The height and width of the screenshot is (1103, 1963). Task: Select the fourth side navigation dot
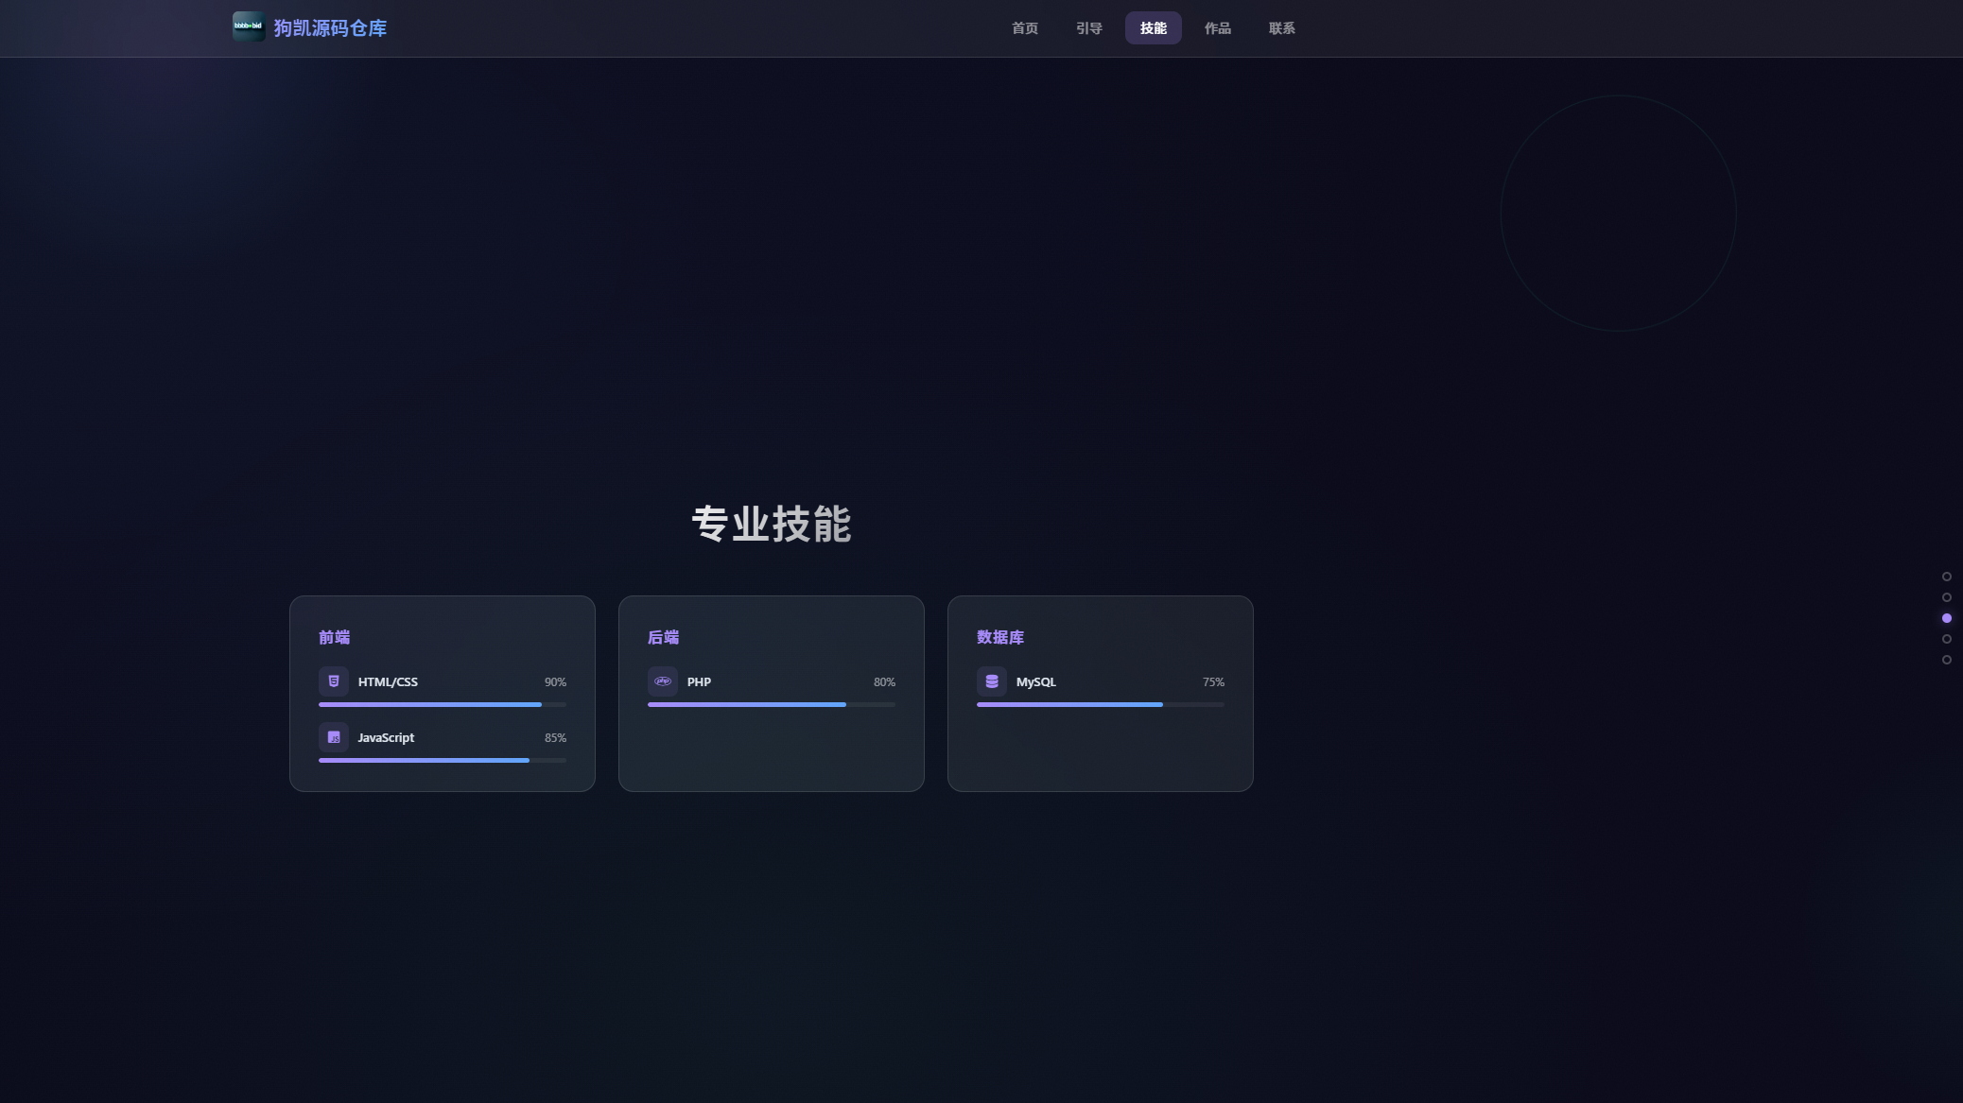[x=1947, y=639]
